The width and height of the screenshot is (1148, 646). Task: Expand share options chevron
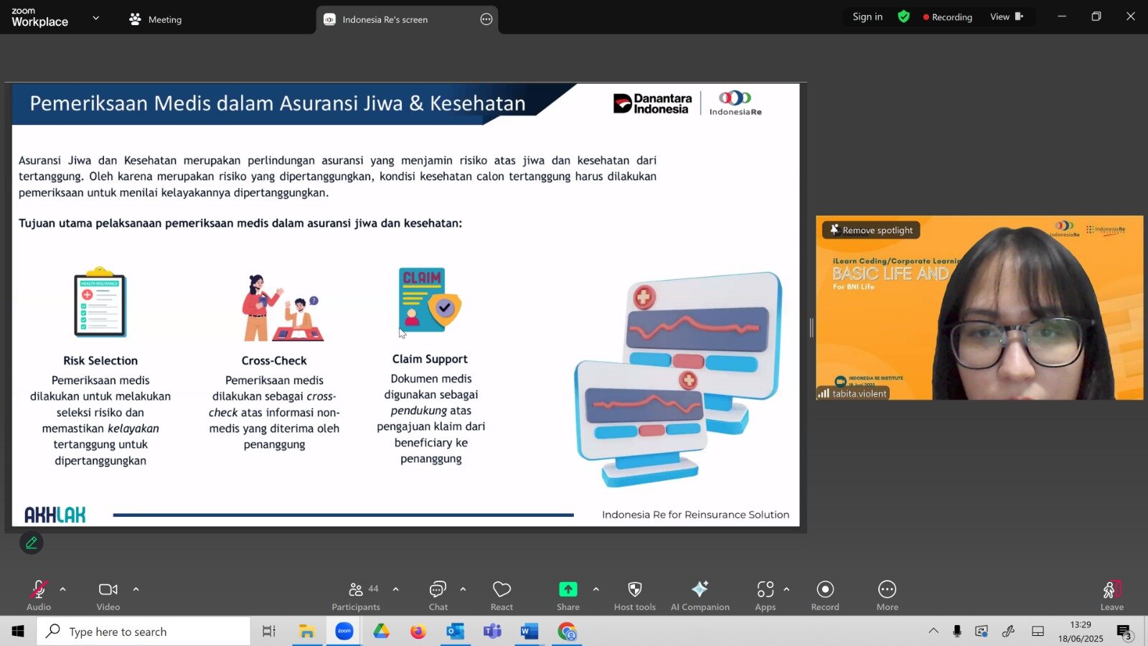tap(596, 589)
